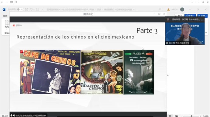Open Customize Quick Access Toolbar dropdown
210x117 pixels.
(42, 9)
